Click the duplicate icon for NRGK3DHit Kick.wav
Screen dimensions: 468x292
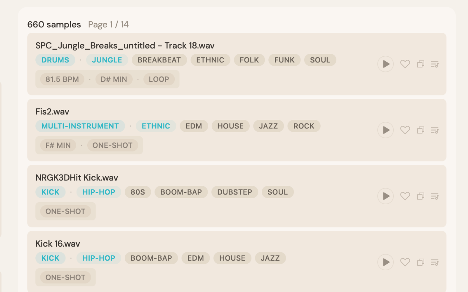pyautogui.click(x=421, y=196)
